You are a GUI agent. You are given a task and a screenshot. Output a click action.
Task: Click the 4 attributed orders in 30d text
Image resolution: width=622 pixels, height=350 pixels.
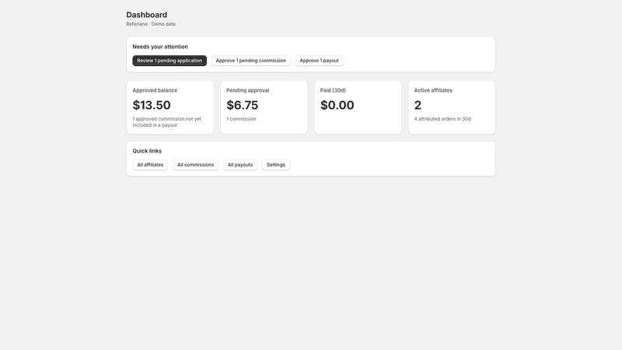click(442, 119)
